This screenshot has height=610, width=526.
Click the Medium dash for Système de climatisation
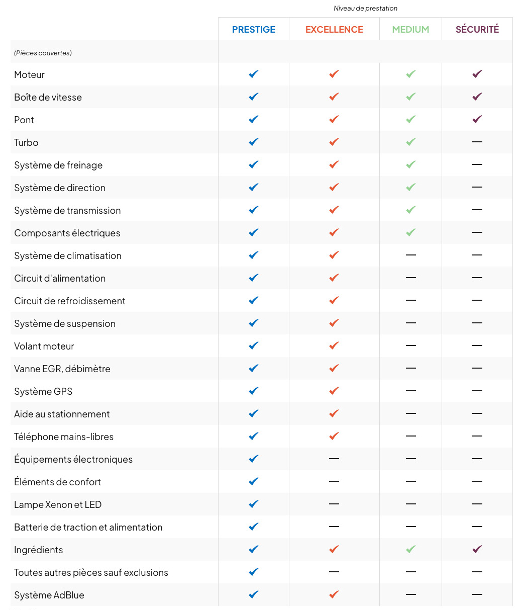click(411, 255)
